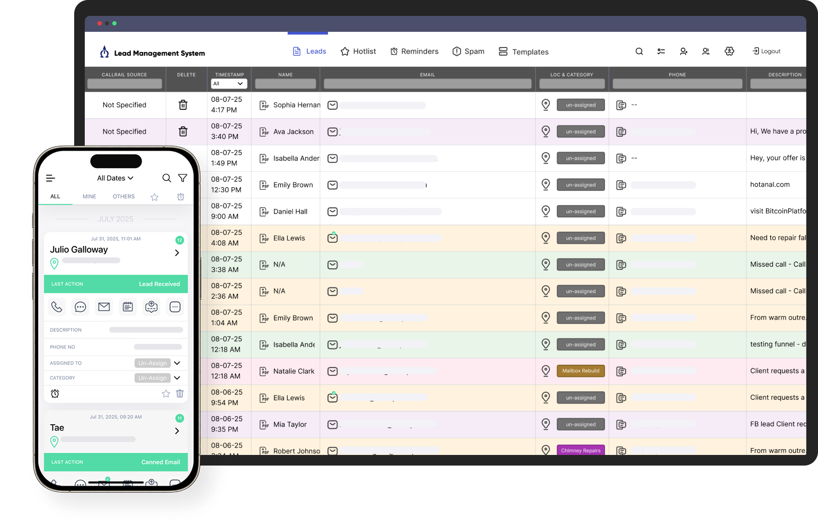Toggle reminder alarm on Julio Galloway card

coord(55,393)
